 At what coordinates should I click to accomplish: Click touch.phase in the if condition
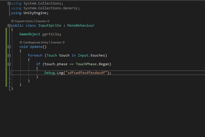(x=56, y=64)
